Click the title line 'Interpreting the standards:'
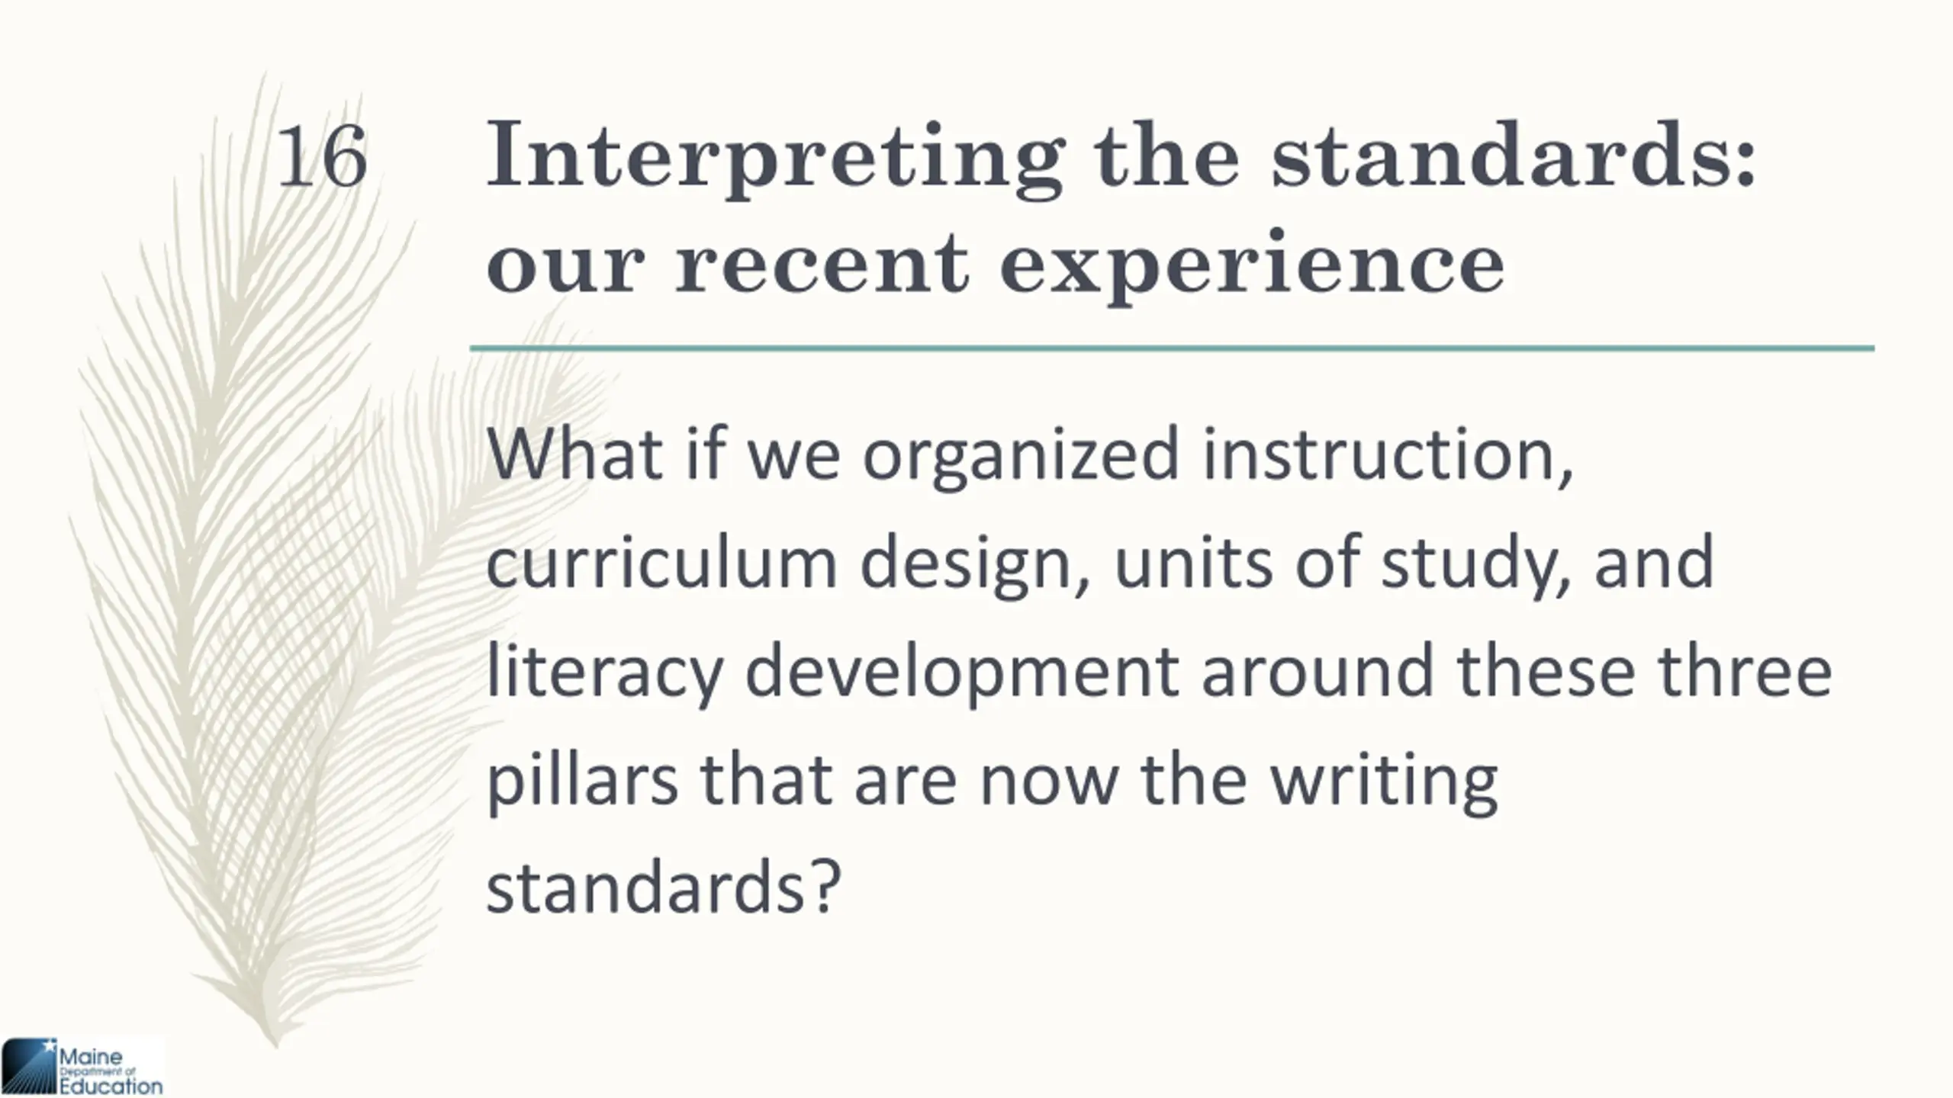The width and height of the screenshot is (1953, 1098). (1121, 159)
